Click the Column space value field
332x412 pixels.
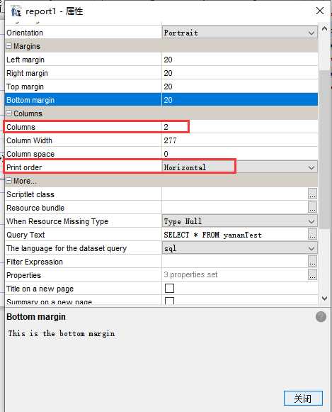click(x=240, y=154)
